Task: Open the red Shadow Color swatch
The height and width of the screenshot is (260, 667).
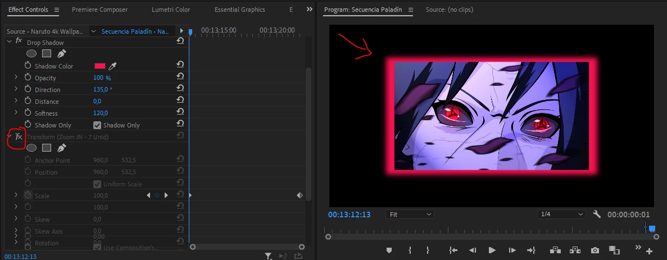Action: pyautogui.click(x=100, y=66)
